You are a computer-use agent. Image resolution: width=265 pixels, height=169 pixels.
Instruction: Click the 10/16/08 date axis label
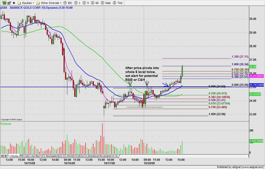pyautogui.click(x=69, y=163)
